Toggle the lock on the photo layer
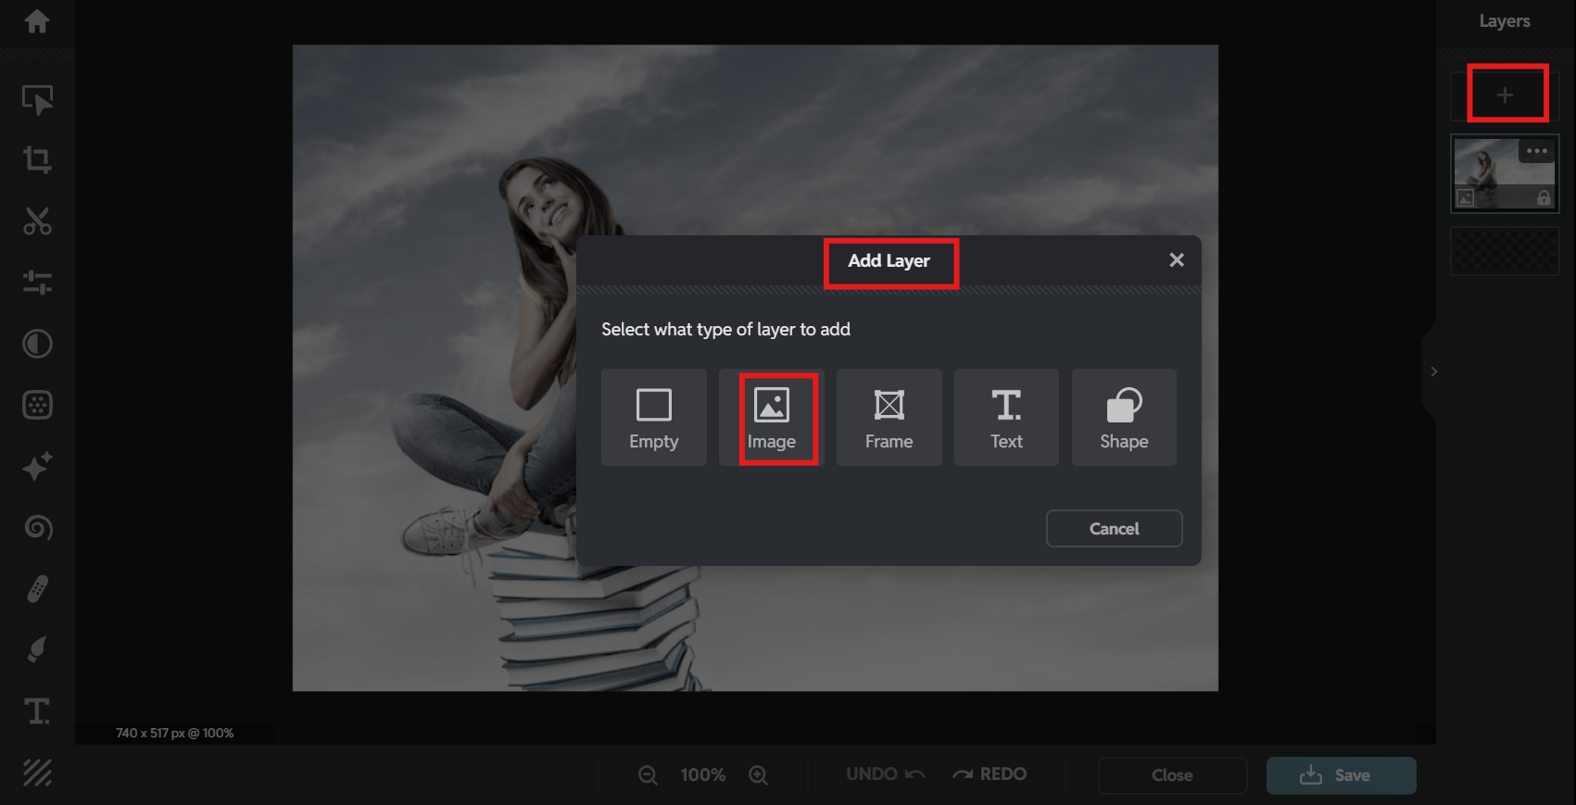Screen dimensions: 1576x805 pos(1544,197)
